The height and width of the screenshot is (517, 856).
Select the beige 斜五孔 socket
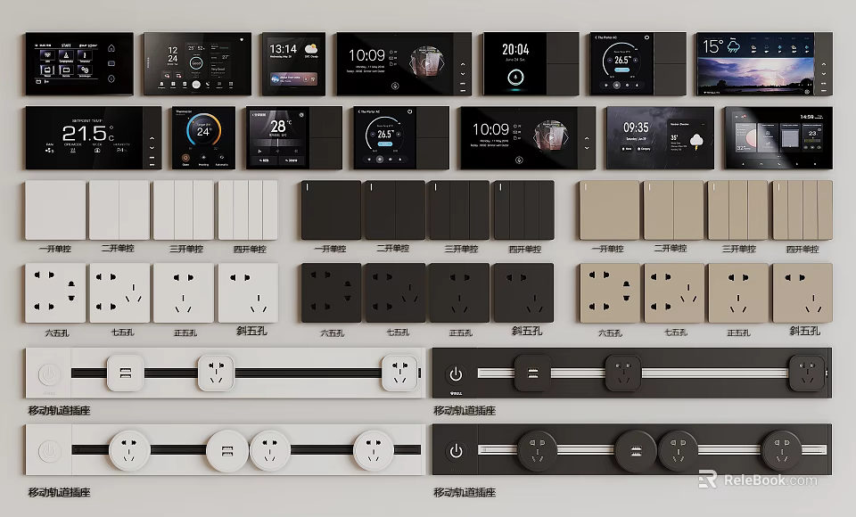tap(802, 292)
